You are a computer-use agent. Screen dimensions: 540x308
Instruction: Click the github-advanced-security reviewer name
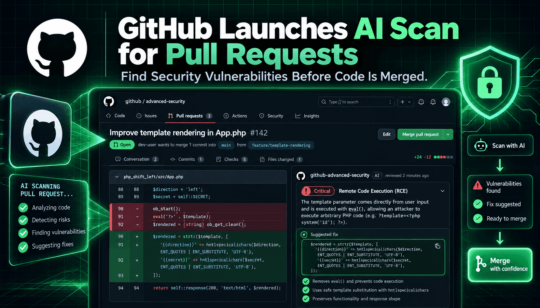pos(340,175)
